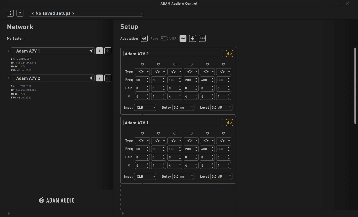Open info for Adam A7V 2 speaker

(x=99, y=78)
